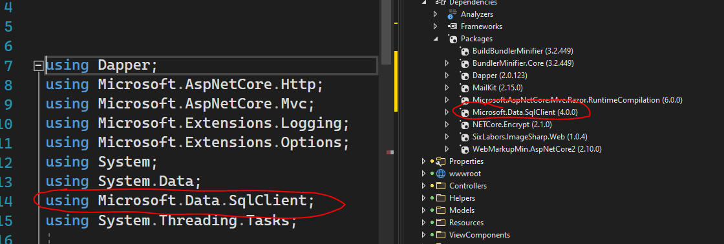Screen dimensions: 724x244
Task: Expand the wwwroot folder arrow
Action: point(424,174)
